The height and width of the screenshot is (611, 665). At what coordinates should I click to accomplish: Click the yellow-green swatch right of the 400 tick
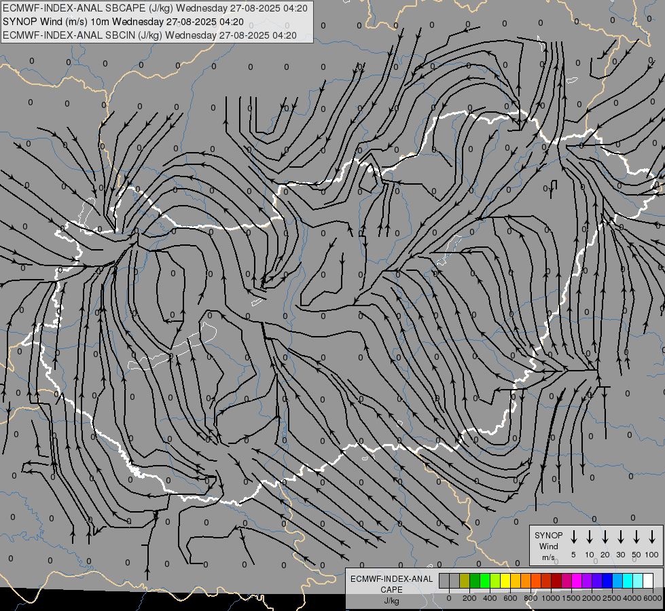495,580
